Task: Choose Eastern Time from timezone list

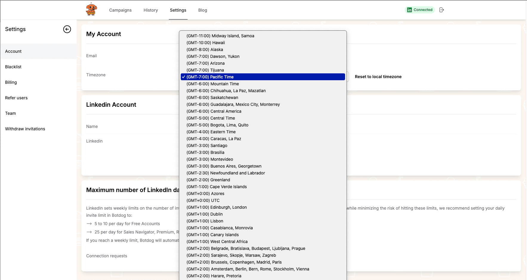Action: pyautogui.click(x=211, y=132)
